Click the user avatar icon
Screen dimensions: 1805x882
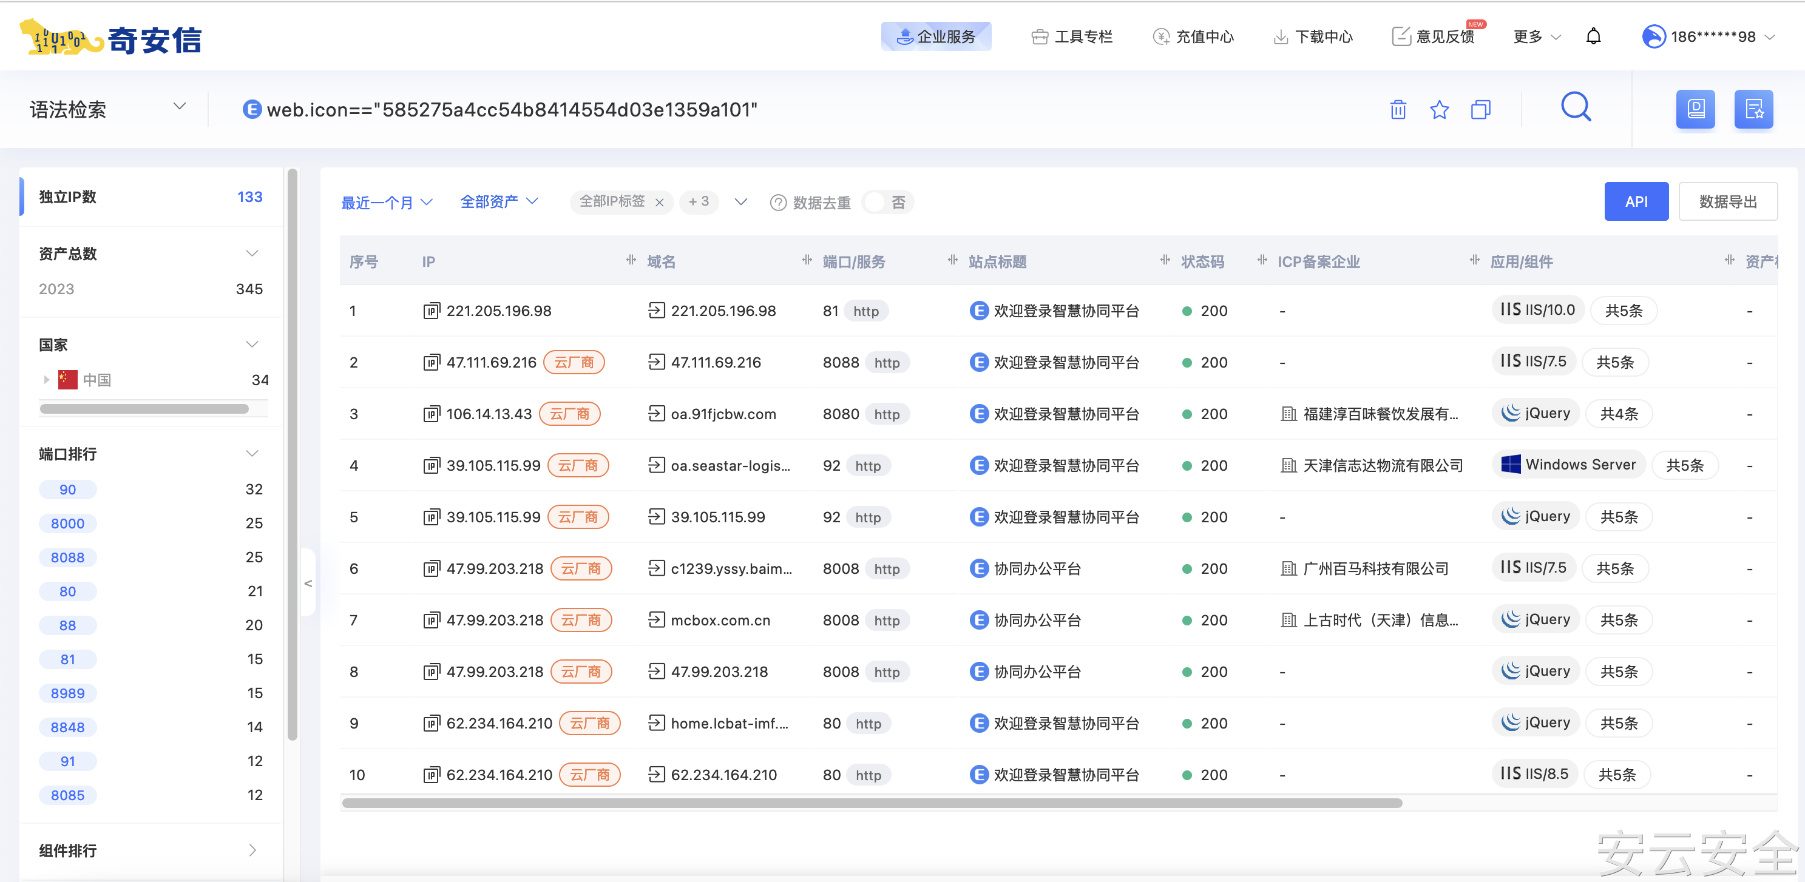1654,36
